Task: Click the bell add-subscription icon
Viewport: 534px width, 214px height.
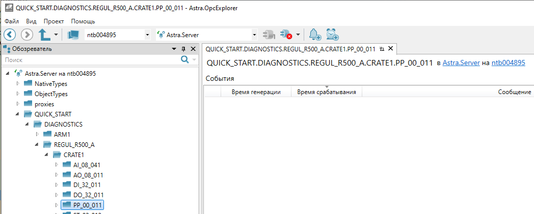Action: pos(315,35)
